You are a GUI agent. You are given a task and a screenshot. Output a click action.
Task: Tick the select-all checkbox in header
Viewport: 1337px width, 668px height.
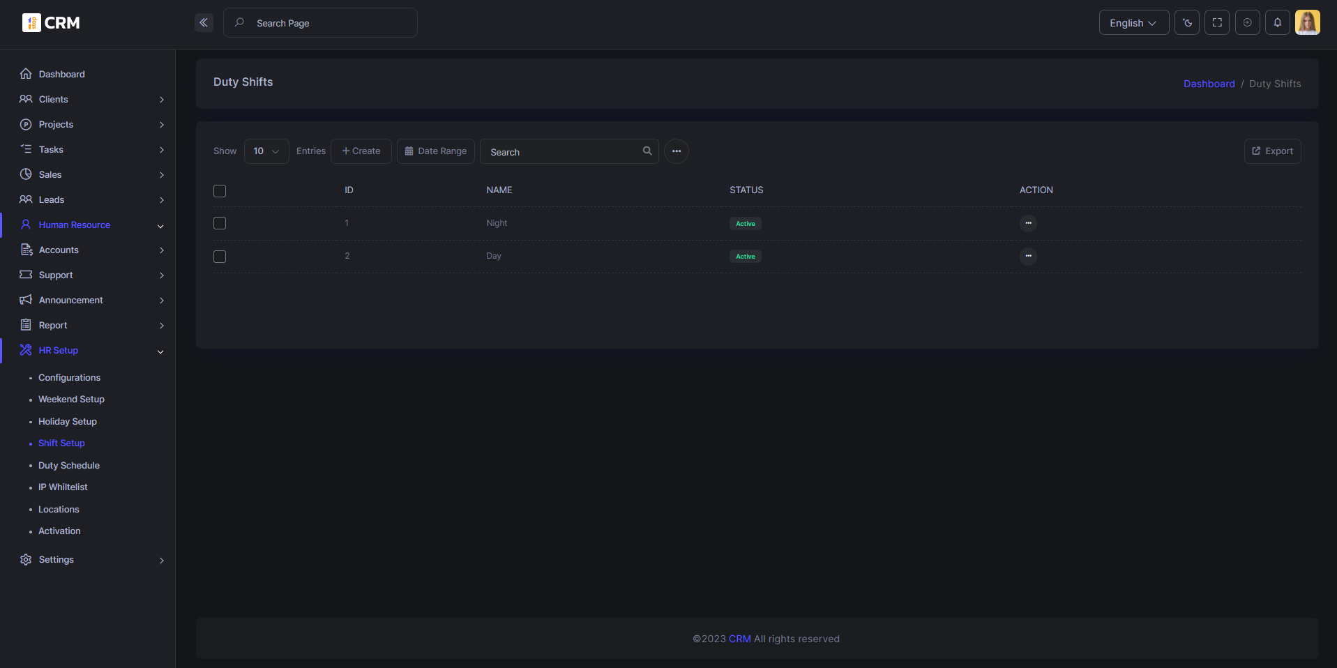pos(220,191)
